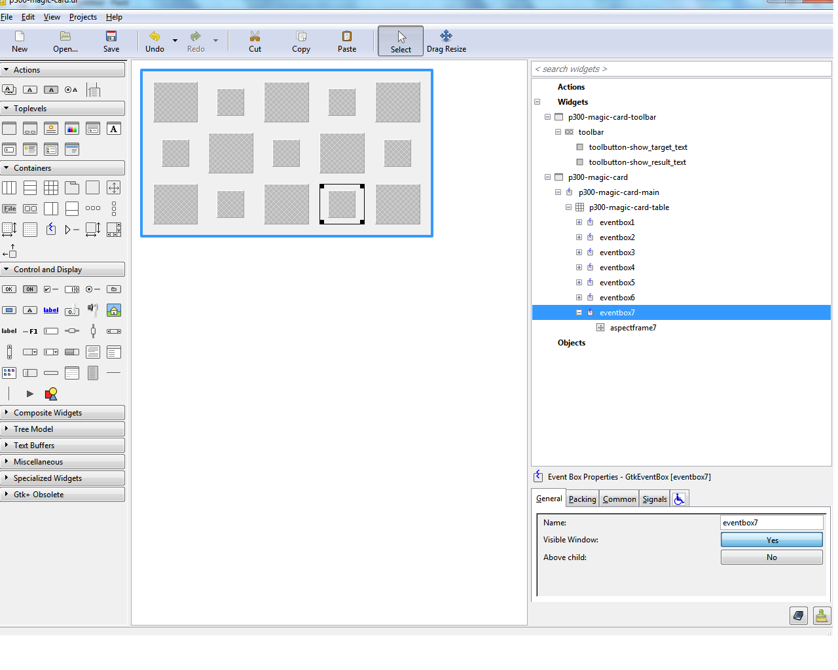This screenshot has height=670, width=838.
Task: Pick the Radio Button widget palette icon
Action: click(93, 289)
